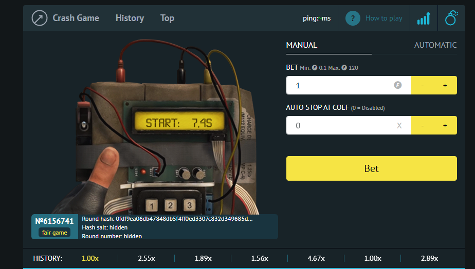Click the question mark help icon

pyautogui.click(x=352, y=18)
